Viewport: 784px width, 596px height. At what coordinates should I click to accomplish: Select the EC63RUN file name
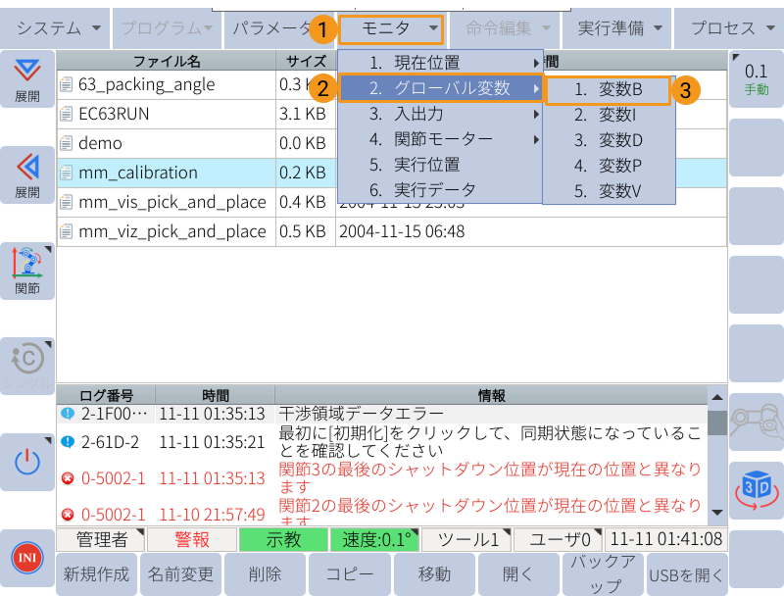click(x=114, y=114)
